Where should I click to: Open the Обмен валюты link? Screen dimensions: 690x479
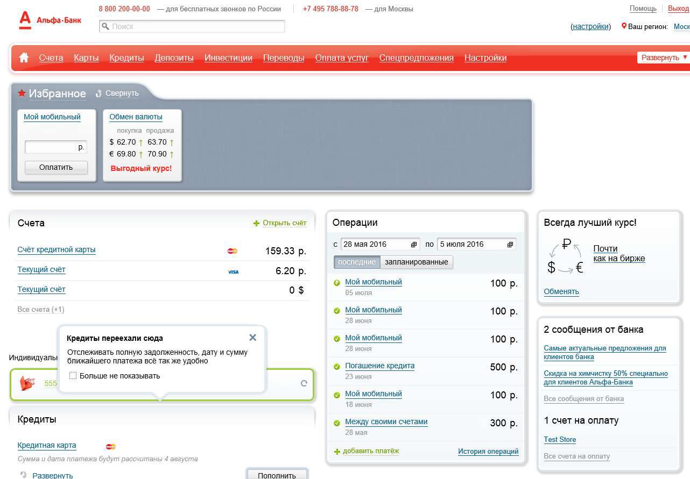(136, 117)
